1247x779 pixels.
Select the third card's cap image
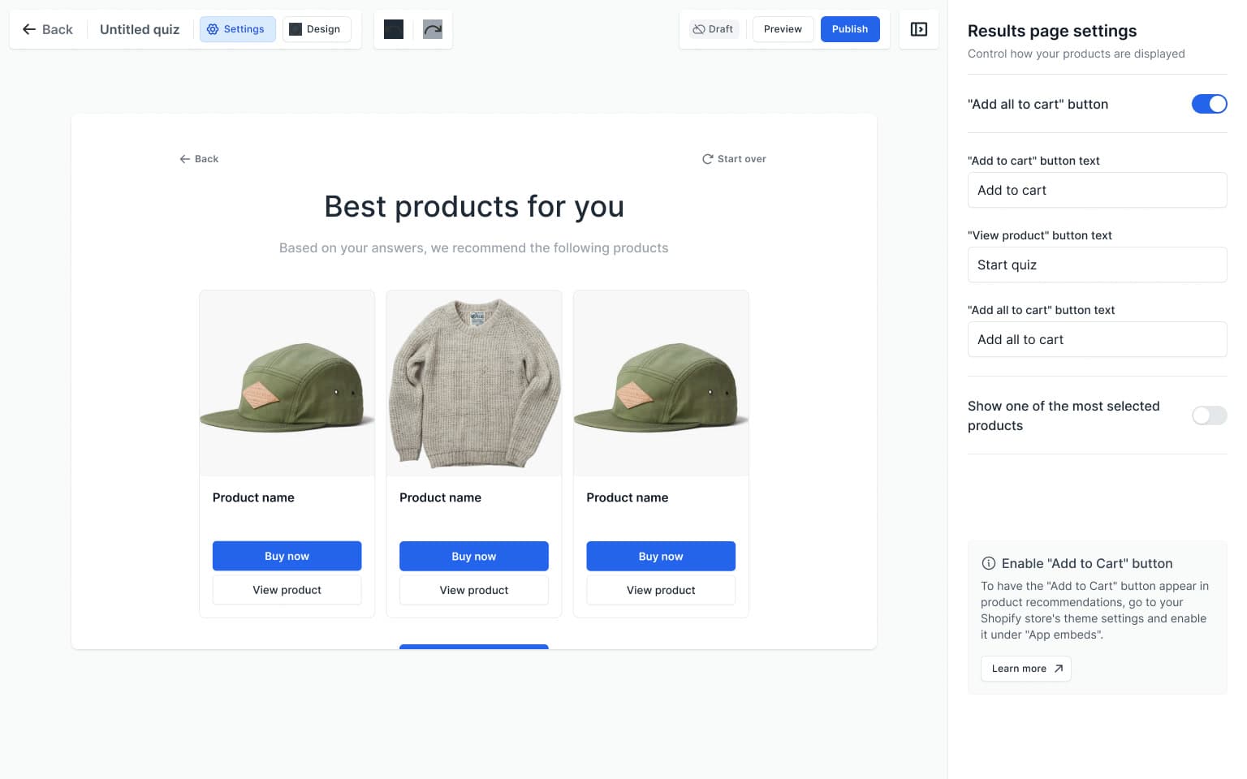tap(661, 383)
